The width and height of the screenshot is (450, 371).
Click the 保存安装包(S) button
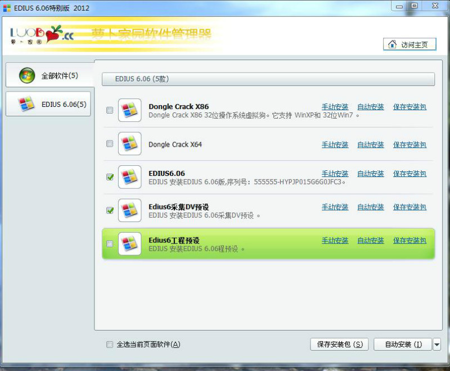click(340, 345)
